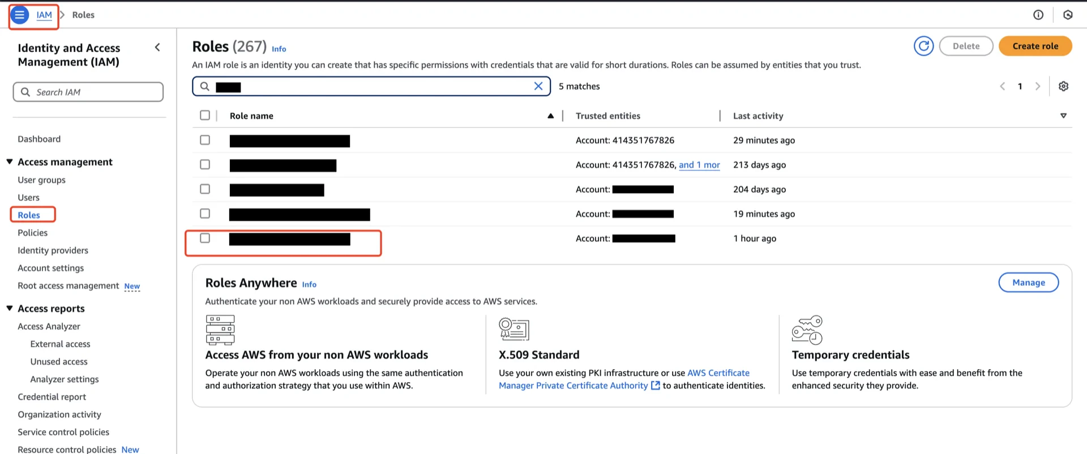Click the Last activity sort arrow

pos(1063,115)
